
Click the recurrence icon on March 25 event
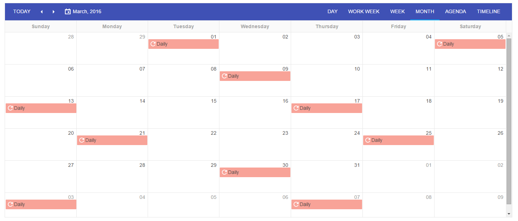(368, 140)
